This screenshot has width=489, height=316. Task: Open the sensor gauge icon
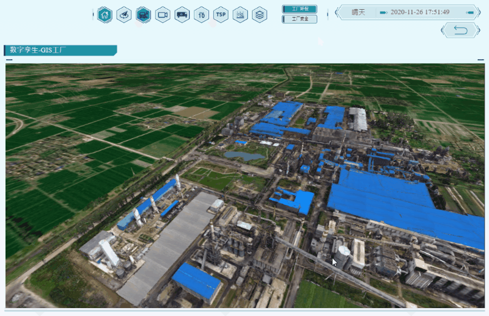click(202, 15)
